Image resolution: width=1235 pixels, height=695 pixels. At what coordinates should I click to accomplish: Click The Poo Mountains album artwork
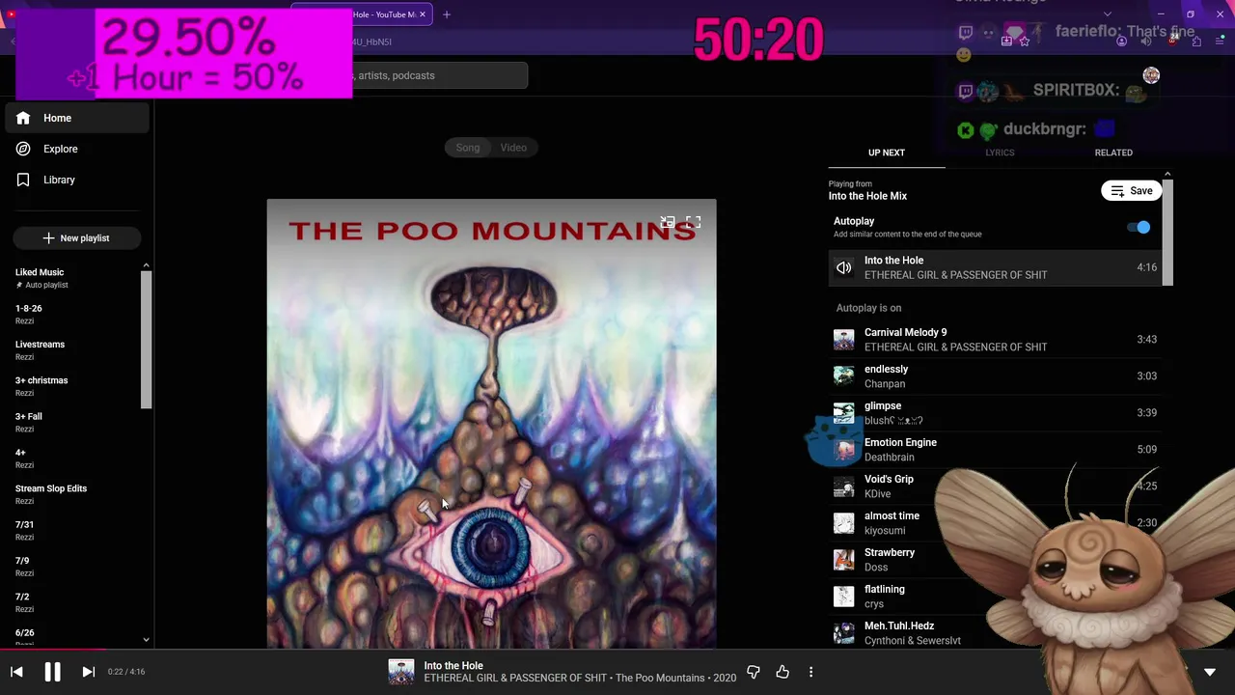pyautogui.click(x=491, y=424)
